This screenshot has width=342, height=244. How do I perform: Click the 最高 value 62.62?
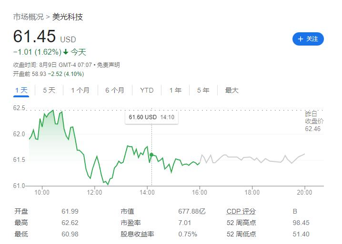[70, 223]
